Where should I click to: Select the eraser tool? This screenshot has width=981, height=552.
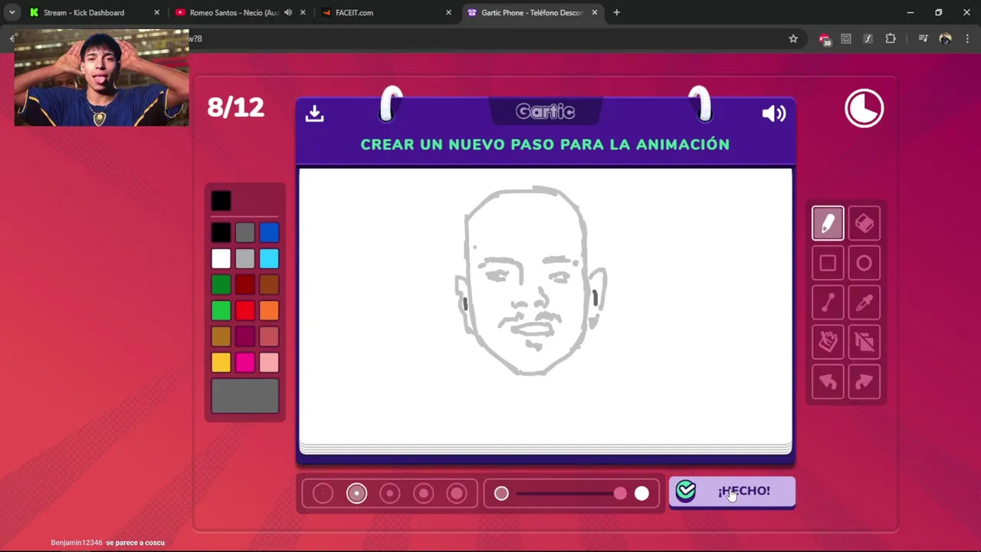point(865,224)
